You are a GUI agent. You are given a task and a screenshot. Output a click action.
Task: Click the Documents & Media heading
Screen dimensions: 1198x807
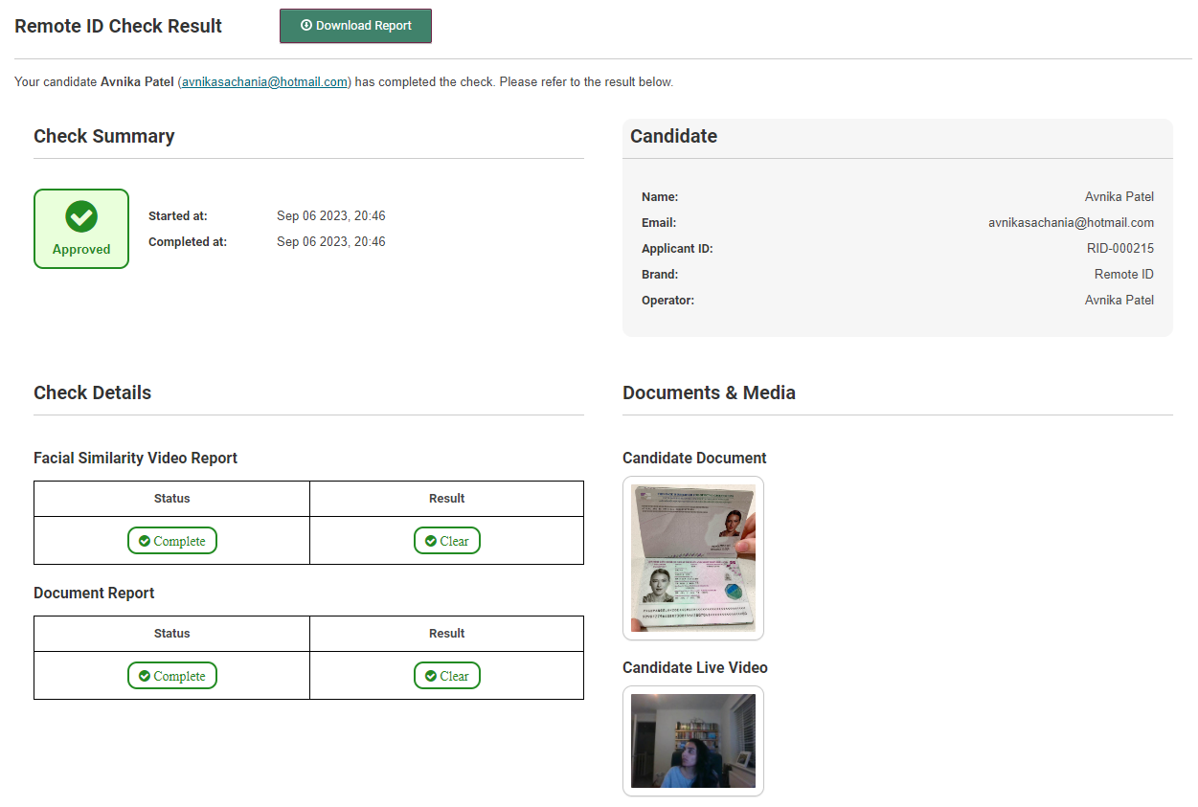(709, 392)
